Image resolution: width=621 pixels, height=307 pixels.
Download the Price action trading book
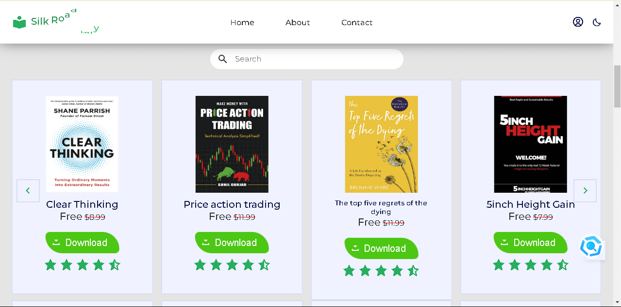[232, 243]
